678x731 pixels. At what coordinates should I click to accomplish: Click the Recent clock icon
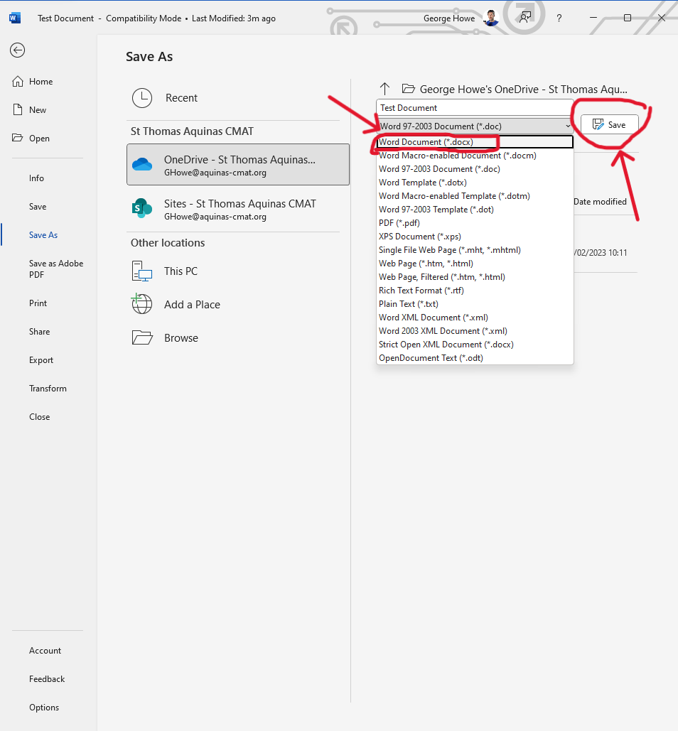pos(142,98)
